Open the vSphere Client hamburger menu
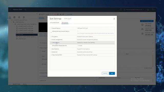The height and width of the screenshot is (92, 164). pyautogui.click(x=11, y=9)
